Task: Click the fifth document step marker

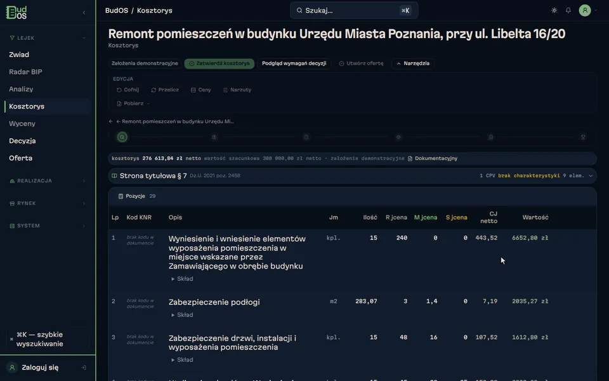Action: tap(490, 137)
